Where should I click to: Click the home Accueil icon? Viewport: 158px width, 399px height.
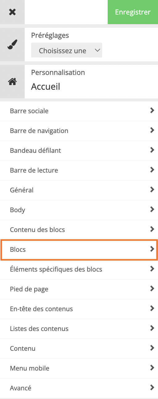coord(12,82)
